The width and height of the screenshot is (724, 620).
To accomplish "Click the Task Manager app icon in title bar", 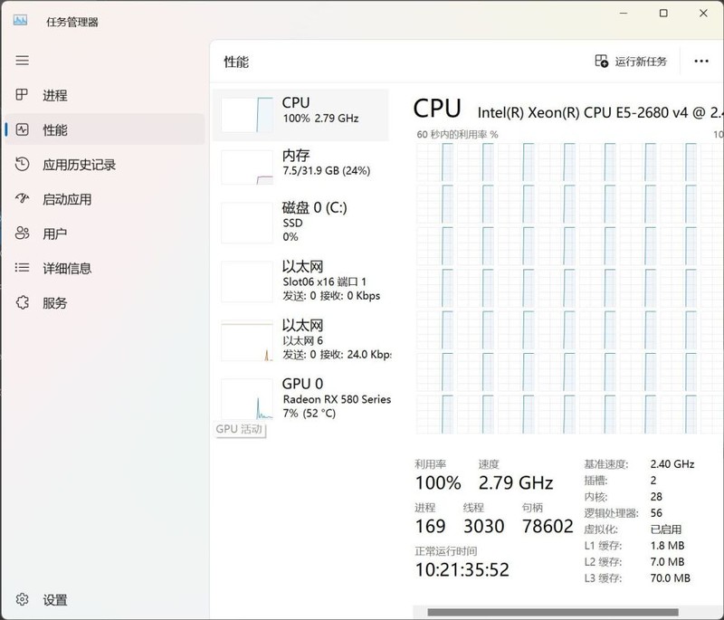I will point(20,20).
